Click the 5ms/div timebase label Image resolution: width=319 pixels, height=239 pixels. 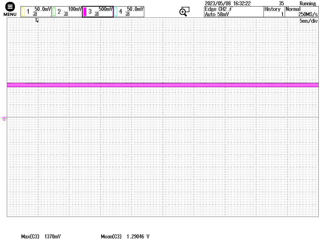point(308,21)
